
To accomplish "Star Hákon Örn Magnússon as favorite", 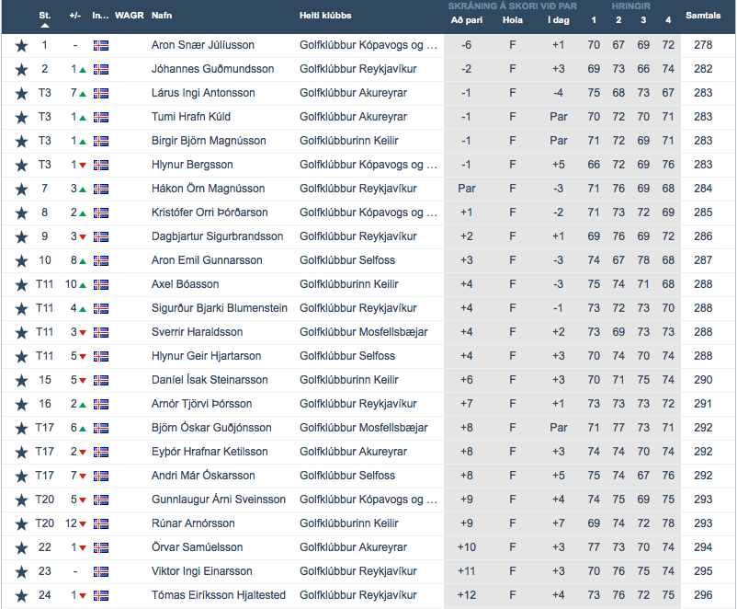I will click(x=21, y=190).
